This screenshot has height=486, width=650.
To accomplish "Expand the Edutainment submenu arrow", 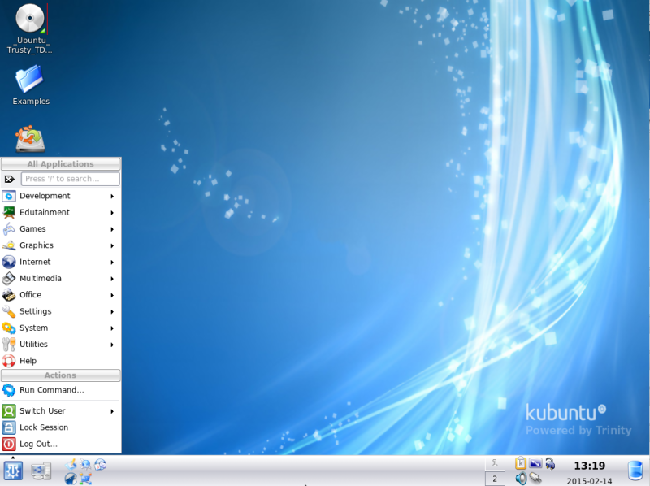I will coord(112,213).
